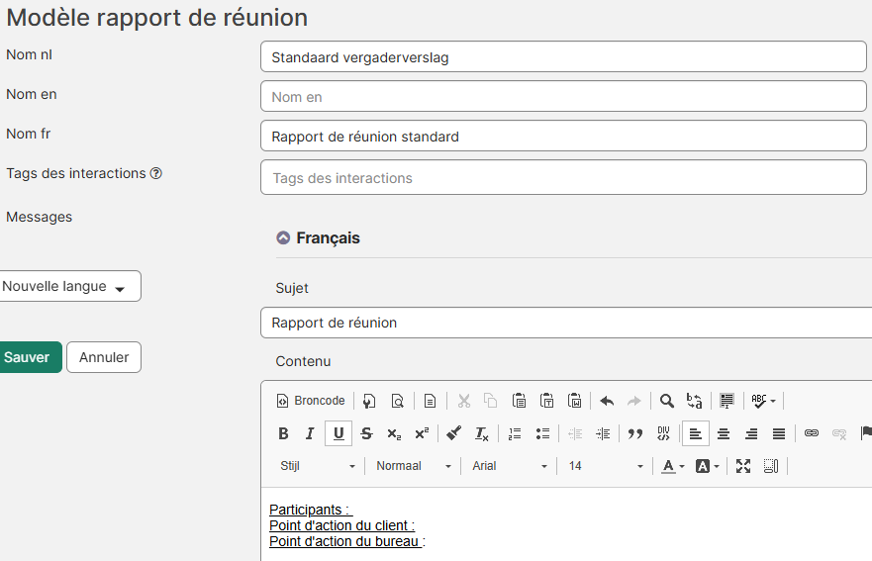
Task: Apply block quote formatting
Action: pyautogui.click(x=635, y=433)
